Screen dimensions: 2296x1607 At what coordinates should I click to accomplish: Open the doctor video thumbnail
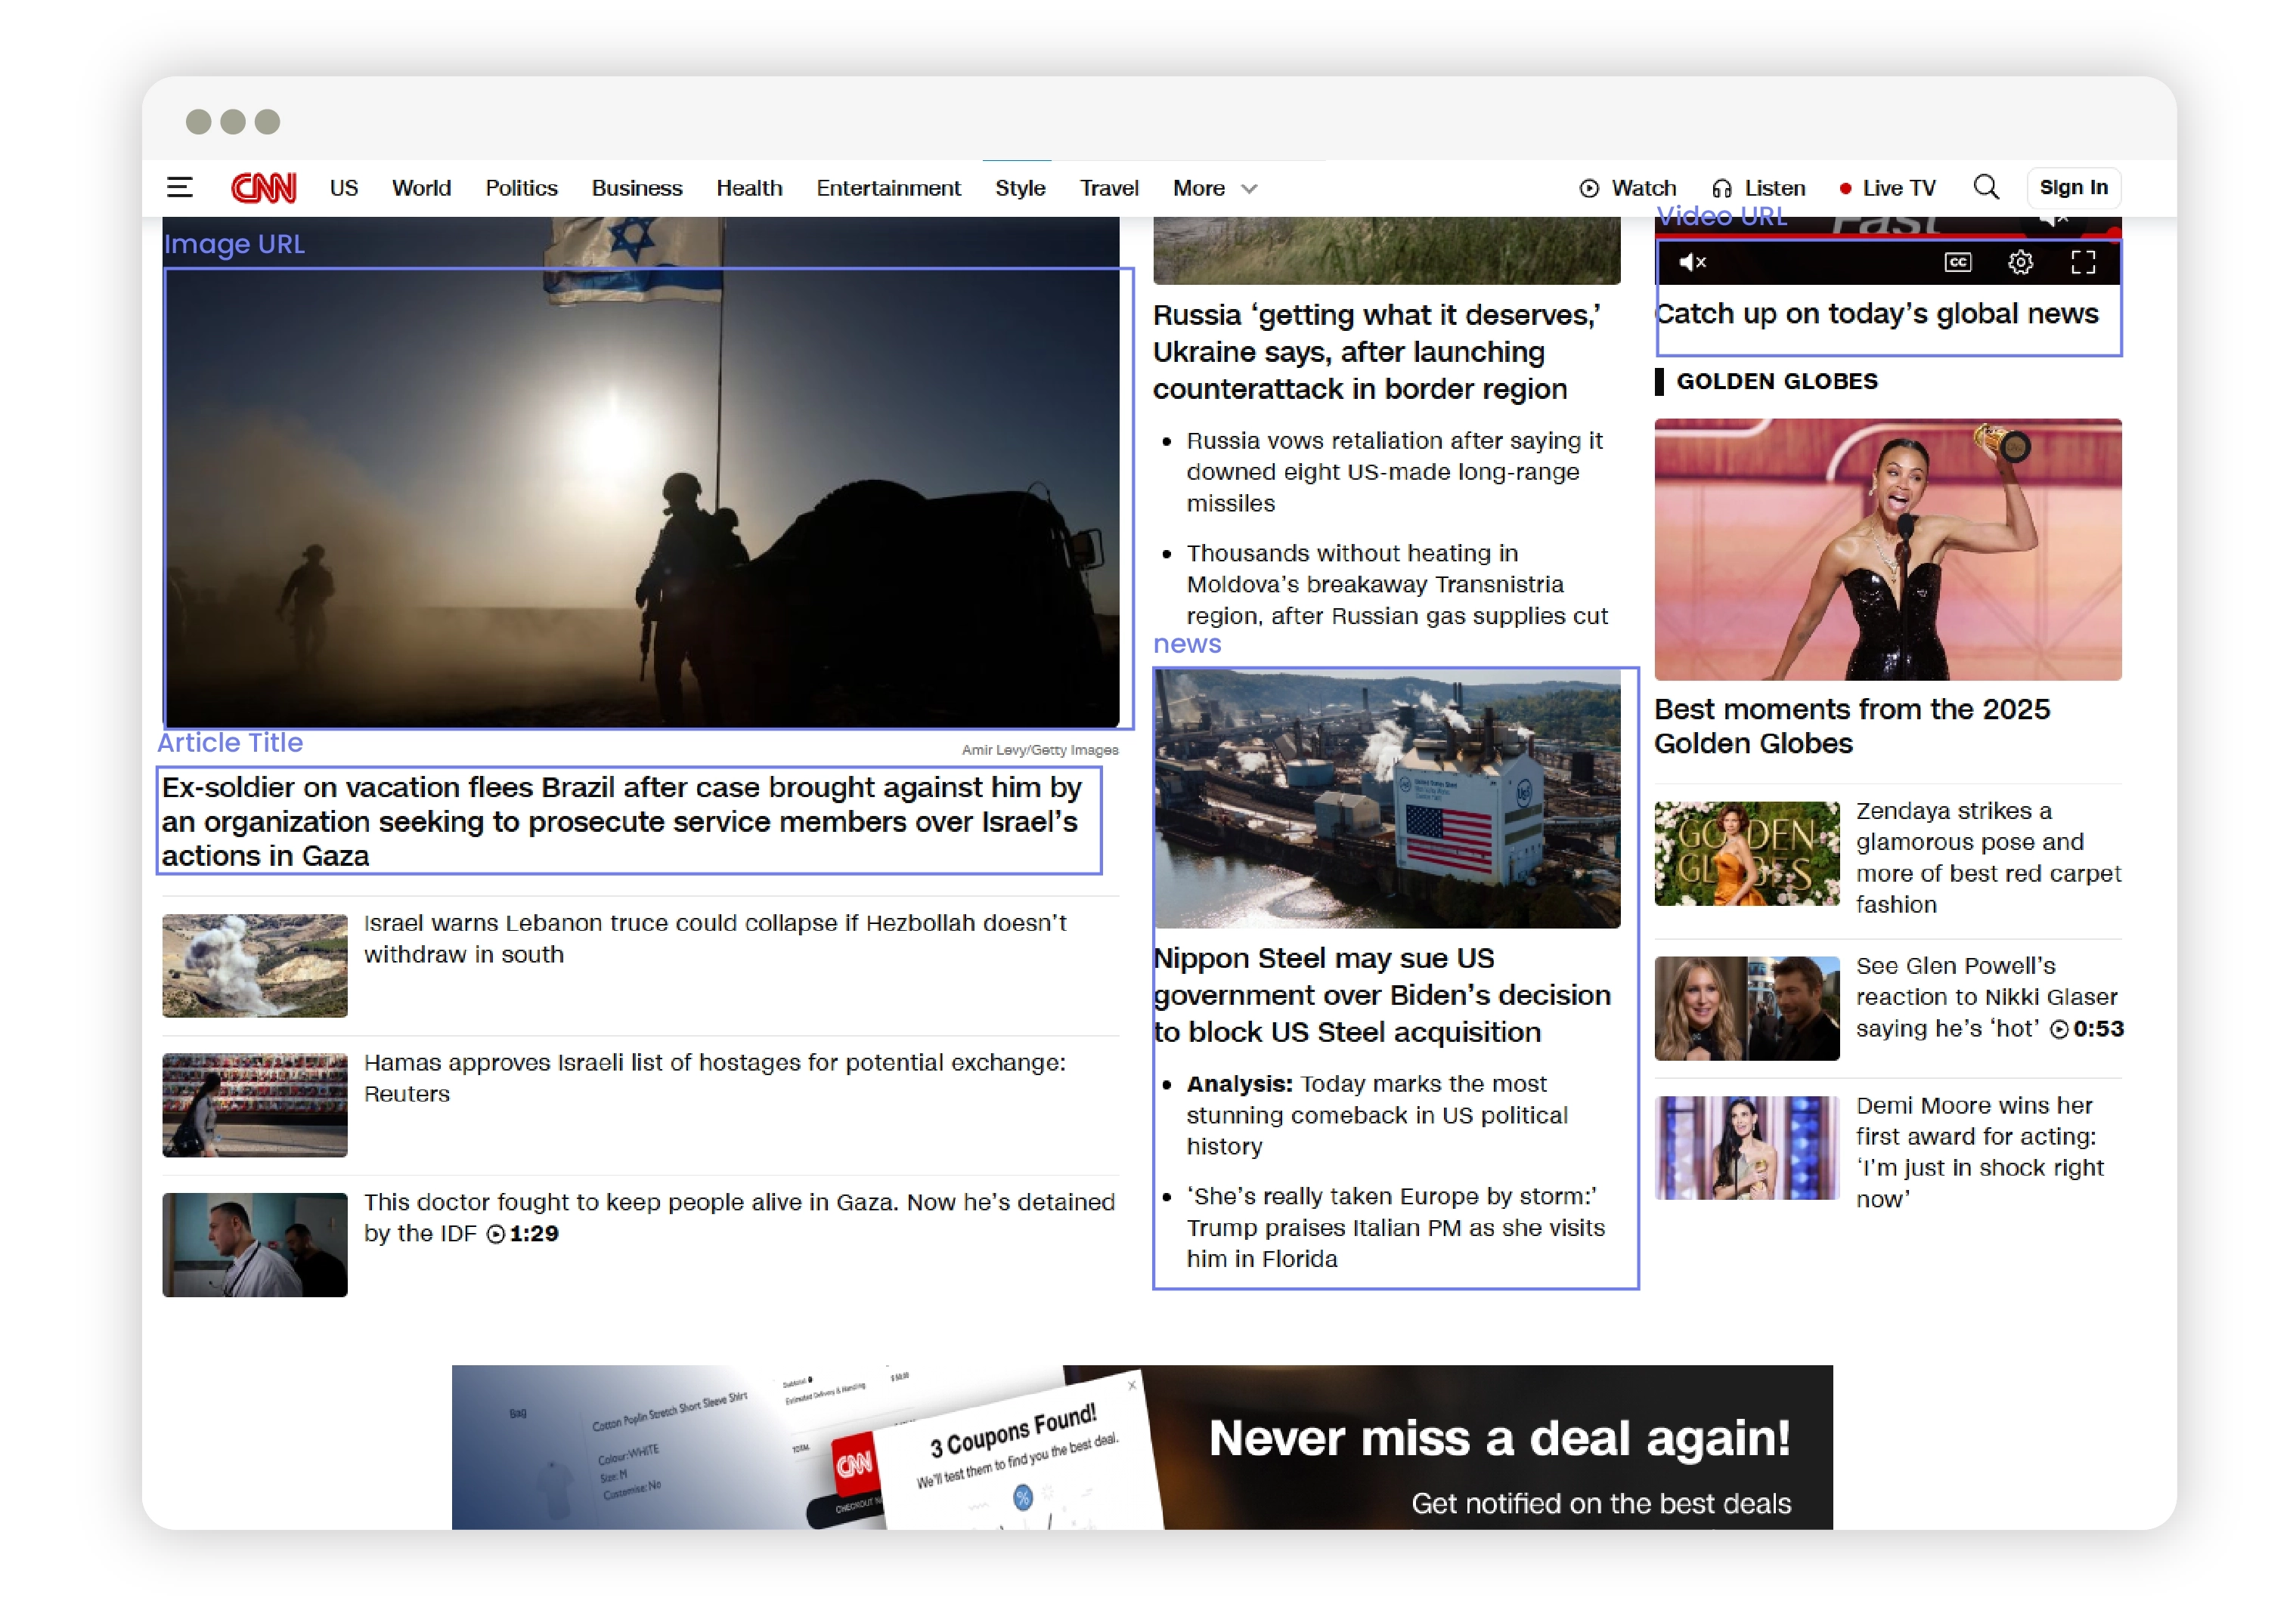coord(255,1245)
